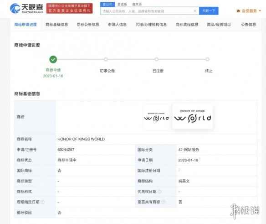266x224 pixels.
Task: Click the help icon beside 是否共有商标
Action: coord(164,202)
